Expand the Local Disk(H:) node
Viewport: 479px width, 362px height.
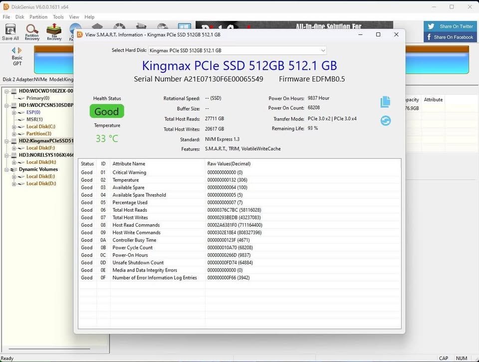(x=14, y=163)
